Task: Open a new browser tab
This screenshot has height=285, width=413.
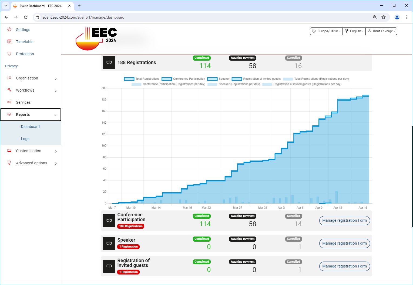Action: point(79,6)
